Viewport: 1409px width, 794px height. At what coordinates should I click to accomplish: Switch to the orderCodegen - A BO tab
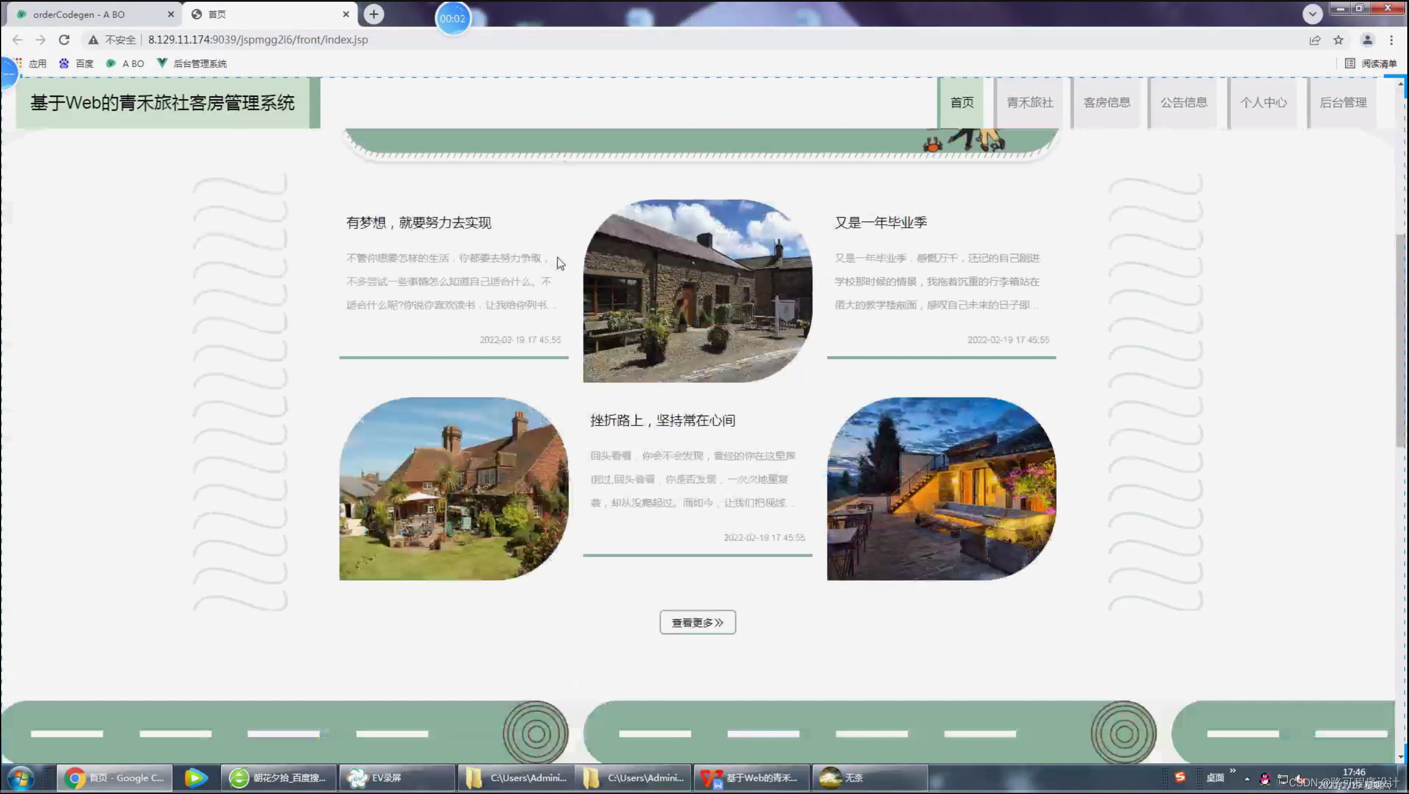[x=79, y=14]
